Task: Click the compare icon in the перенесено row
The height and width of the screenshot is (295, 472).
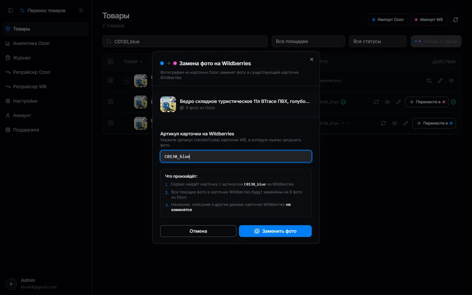Action: [429, 81]
